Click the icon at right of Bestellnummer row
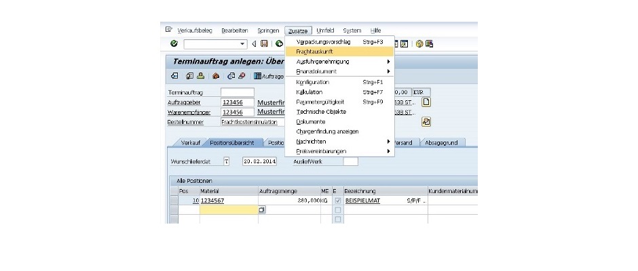This screenshot has height=271, width=638. point(427,122)
